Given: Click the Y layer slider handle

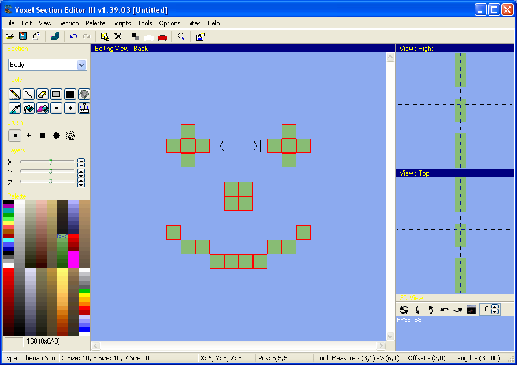Looking at the screenshot, I should click(x=50, y=172).
